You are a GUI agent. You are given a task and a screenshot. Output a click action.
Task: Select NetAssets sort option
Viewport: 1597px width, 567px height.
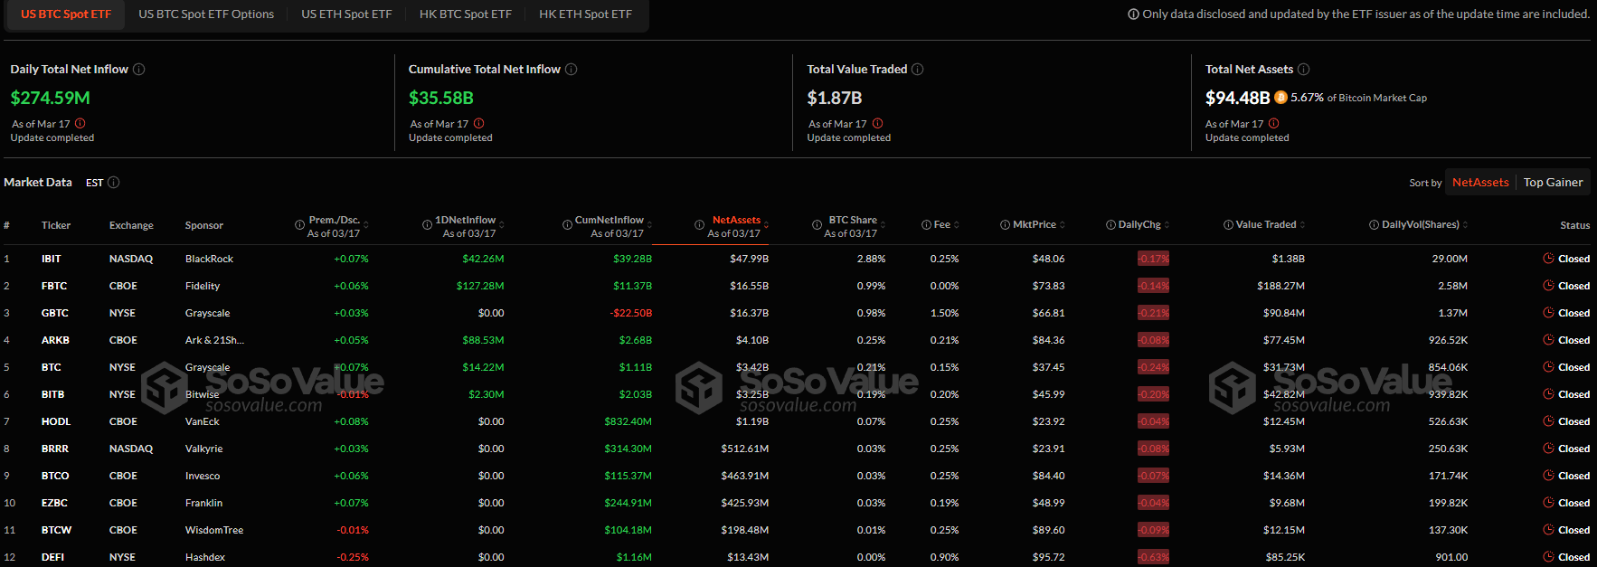click(x=1480, y=183)
